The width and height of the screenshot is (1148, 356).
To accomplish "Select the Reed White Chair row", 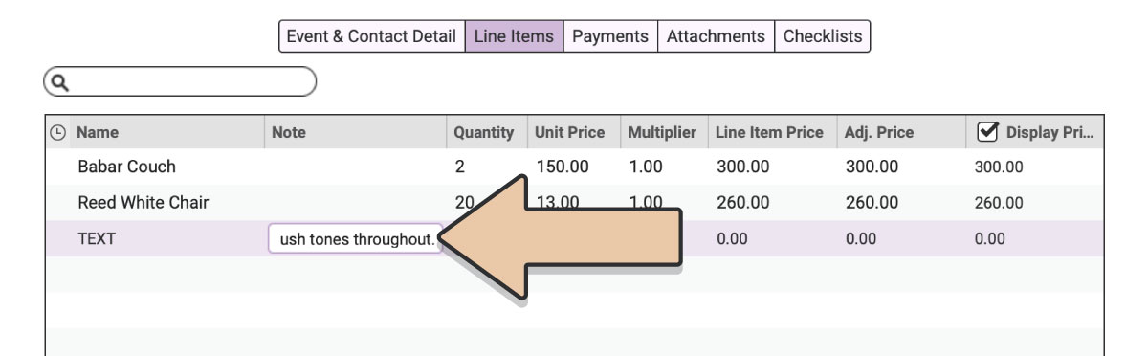I will pyautogui.click(x=574, y=203).
